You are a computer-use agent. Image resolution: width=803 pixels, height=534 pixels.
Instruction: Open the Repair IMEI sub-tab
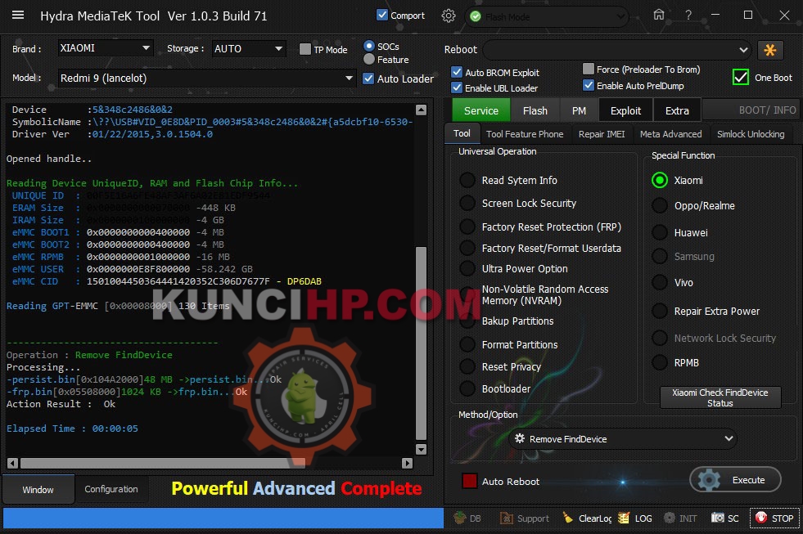tap(601, 134)
